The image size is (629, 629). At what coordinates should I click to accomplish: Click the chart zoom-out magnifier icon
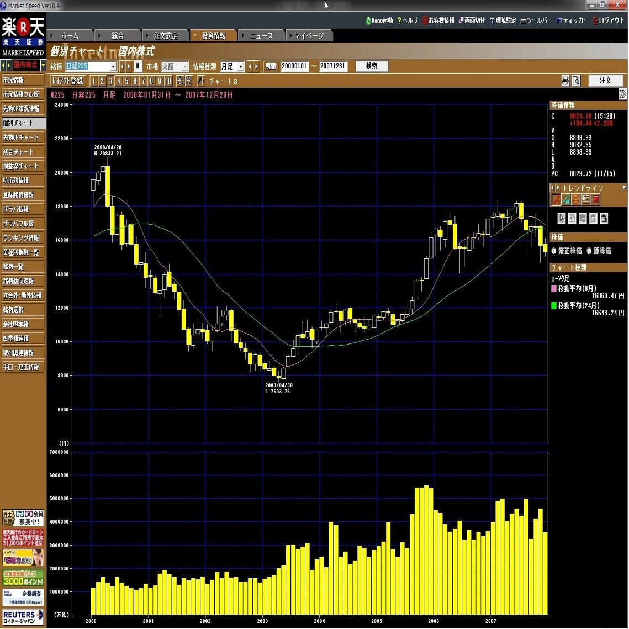[x=188, y=81]
